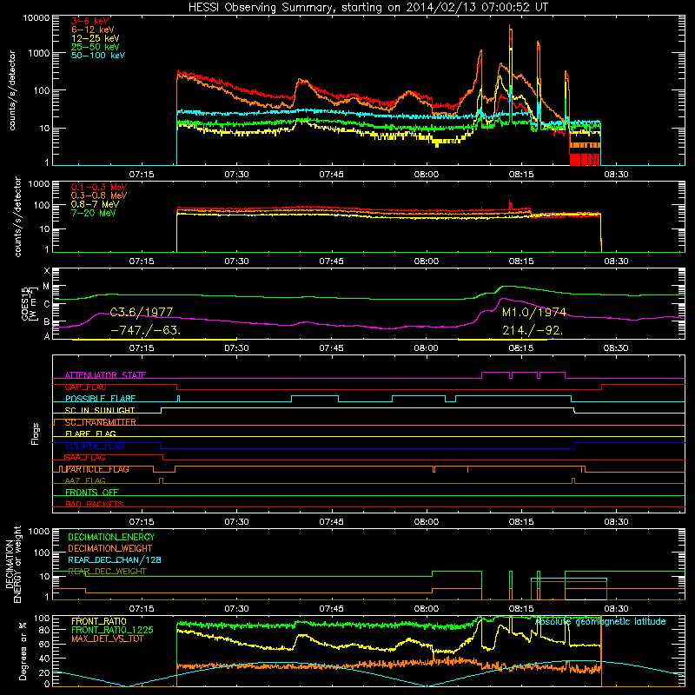Select the 214./-92. flare position text
695x695 pixels.
(x=533, y=330)
